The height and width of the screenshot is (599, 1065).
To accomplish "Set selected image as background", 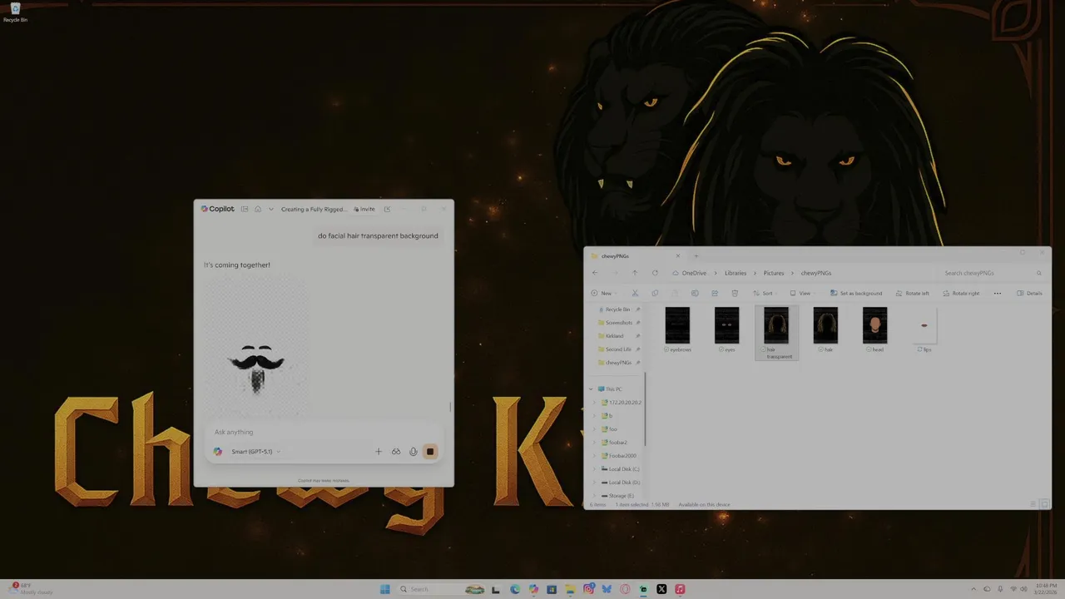I will point(856,293).
